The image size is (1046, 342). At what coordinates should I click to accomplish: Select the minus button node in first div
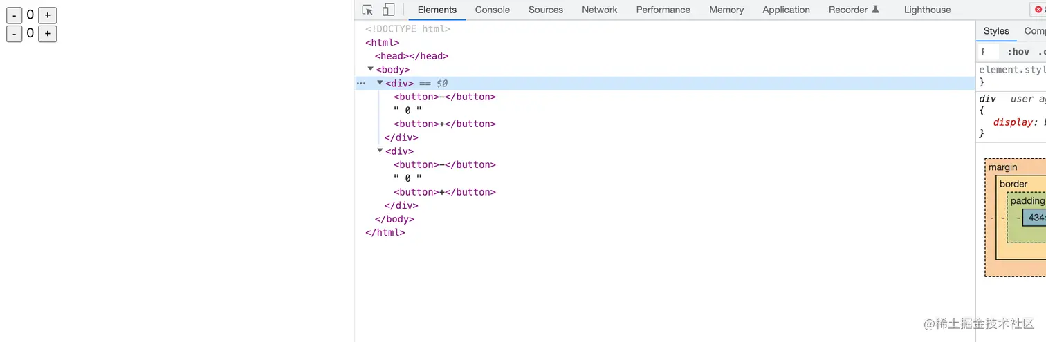pos(445,97)
